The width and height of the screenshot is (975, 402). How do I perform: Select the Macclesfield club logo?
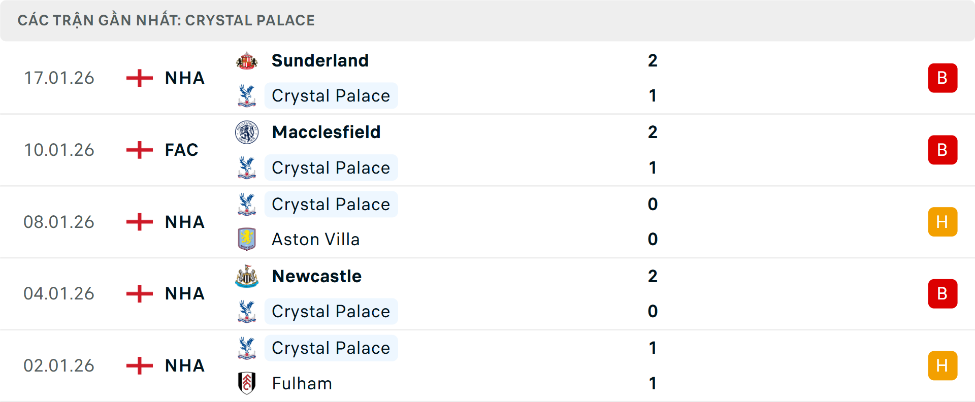[x=247, y=131]
